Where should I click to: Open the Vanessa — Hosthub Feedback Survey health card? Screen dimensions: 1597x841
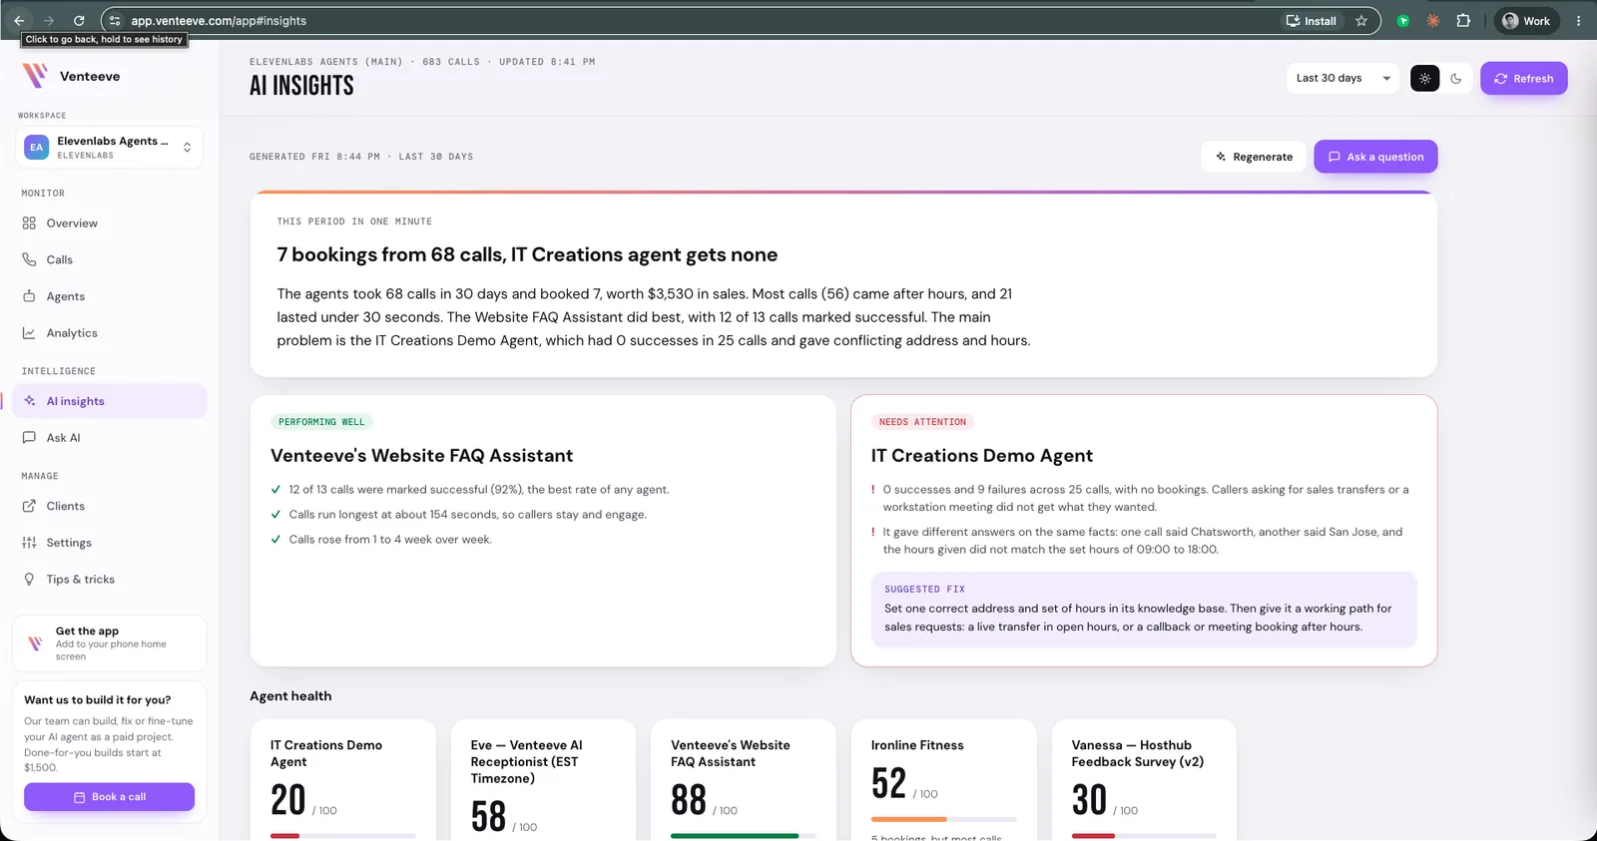1144,779
